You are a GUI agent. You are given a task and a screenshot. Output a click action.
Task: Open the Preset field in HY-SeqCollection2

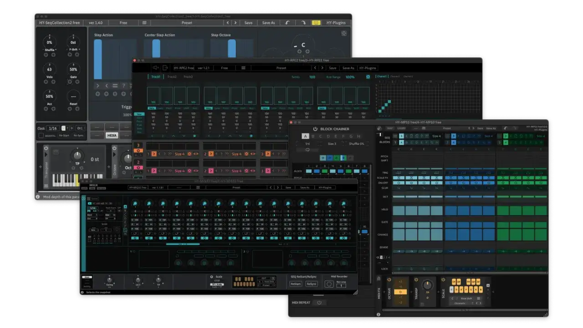pos(187,22)
